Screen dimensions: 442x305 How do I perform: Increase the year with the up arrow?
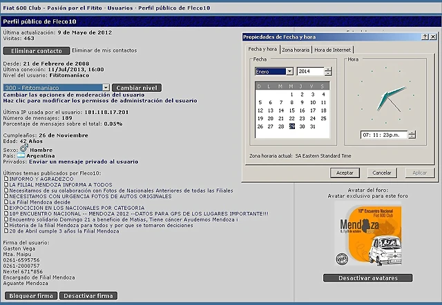[x=328, y=69]
